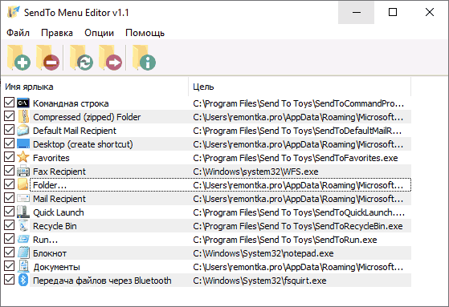Click the zipped folder icon in list
Screen dimensions: 449x307
pos(23,117)
